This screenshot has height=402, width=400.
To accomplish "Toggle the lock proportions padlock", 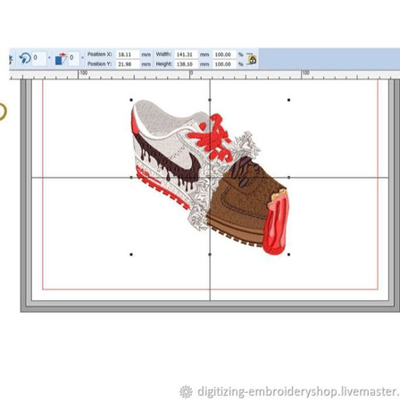I will pos(252,59).
